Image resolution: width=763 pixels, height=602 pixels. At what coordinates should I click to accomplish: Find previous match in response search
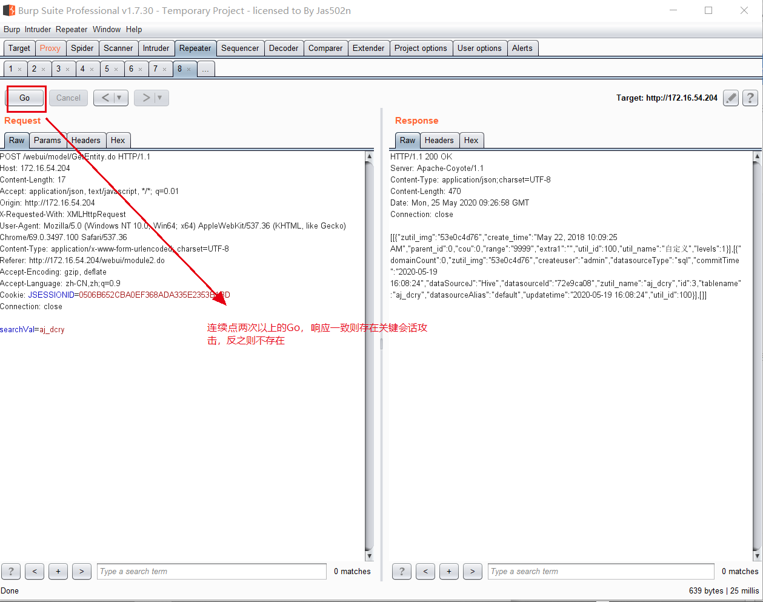(x=425, y=571)
